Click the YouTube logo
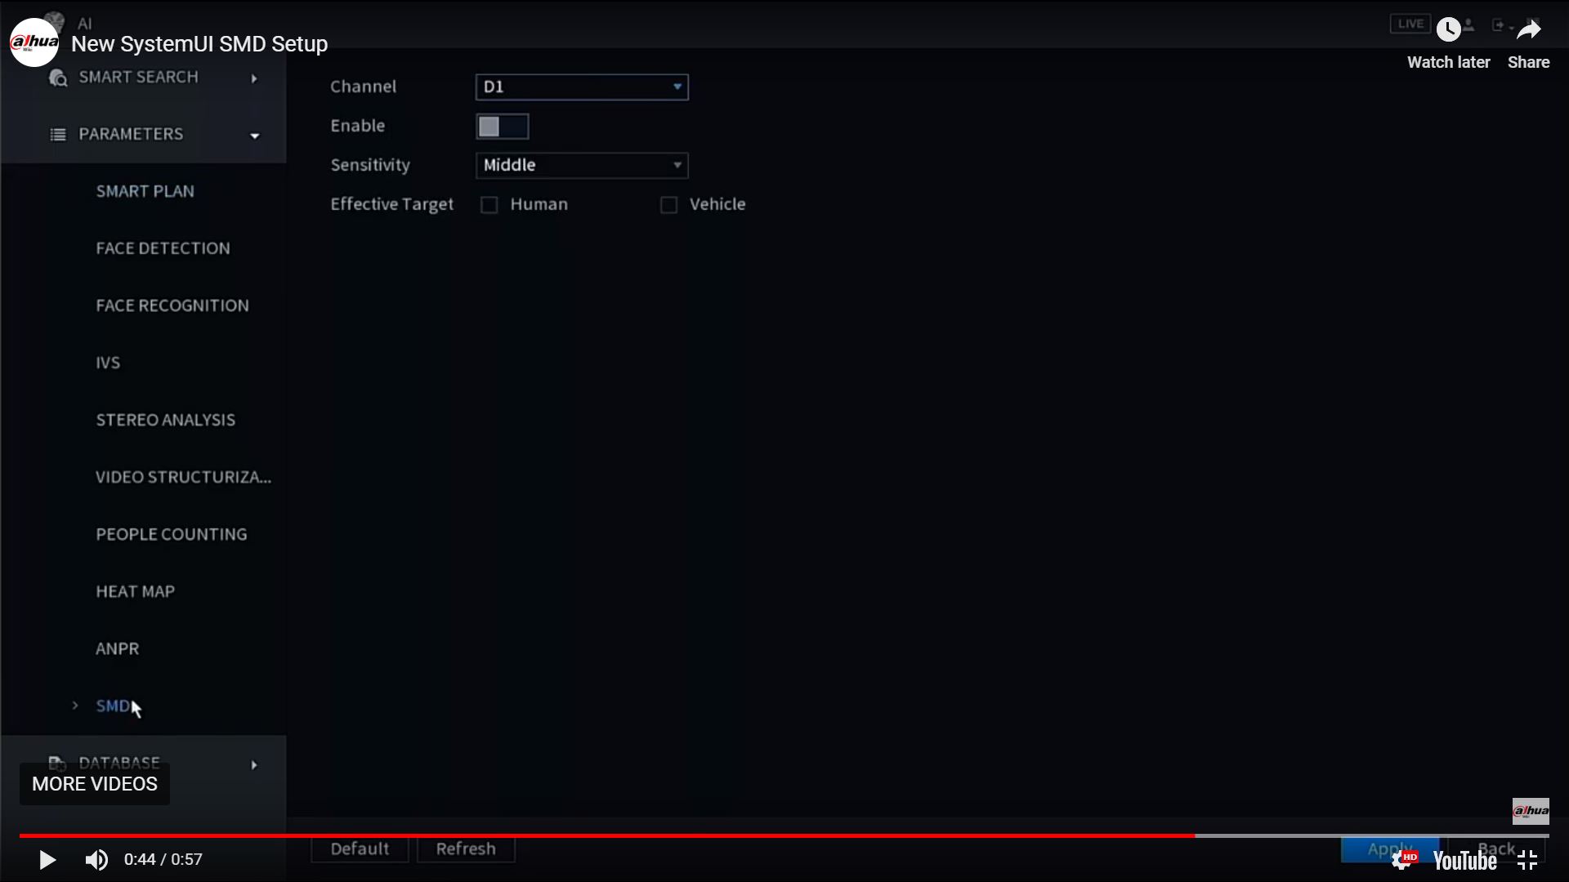Image resolution: width=1569 pixels, height=882 pixels. [x=1464, y=861]
